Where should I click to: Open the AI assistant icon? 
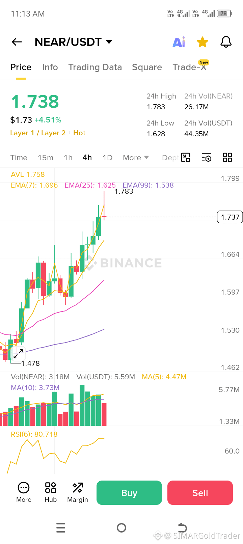coord(179,42)
